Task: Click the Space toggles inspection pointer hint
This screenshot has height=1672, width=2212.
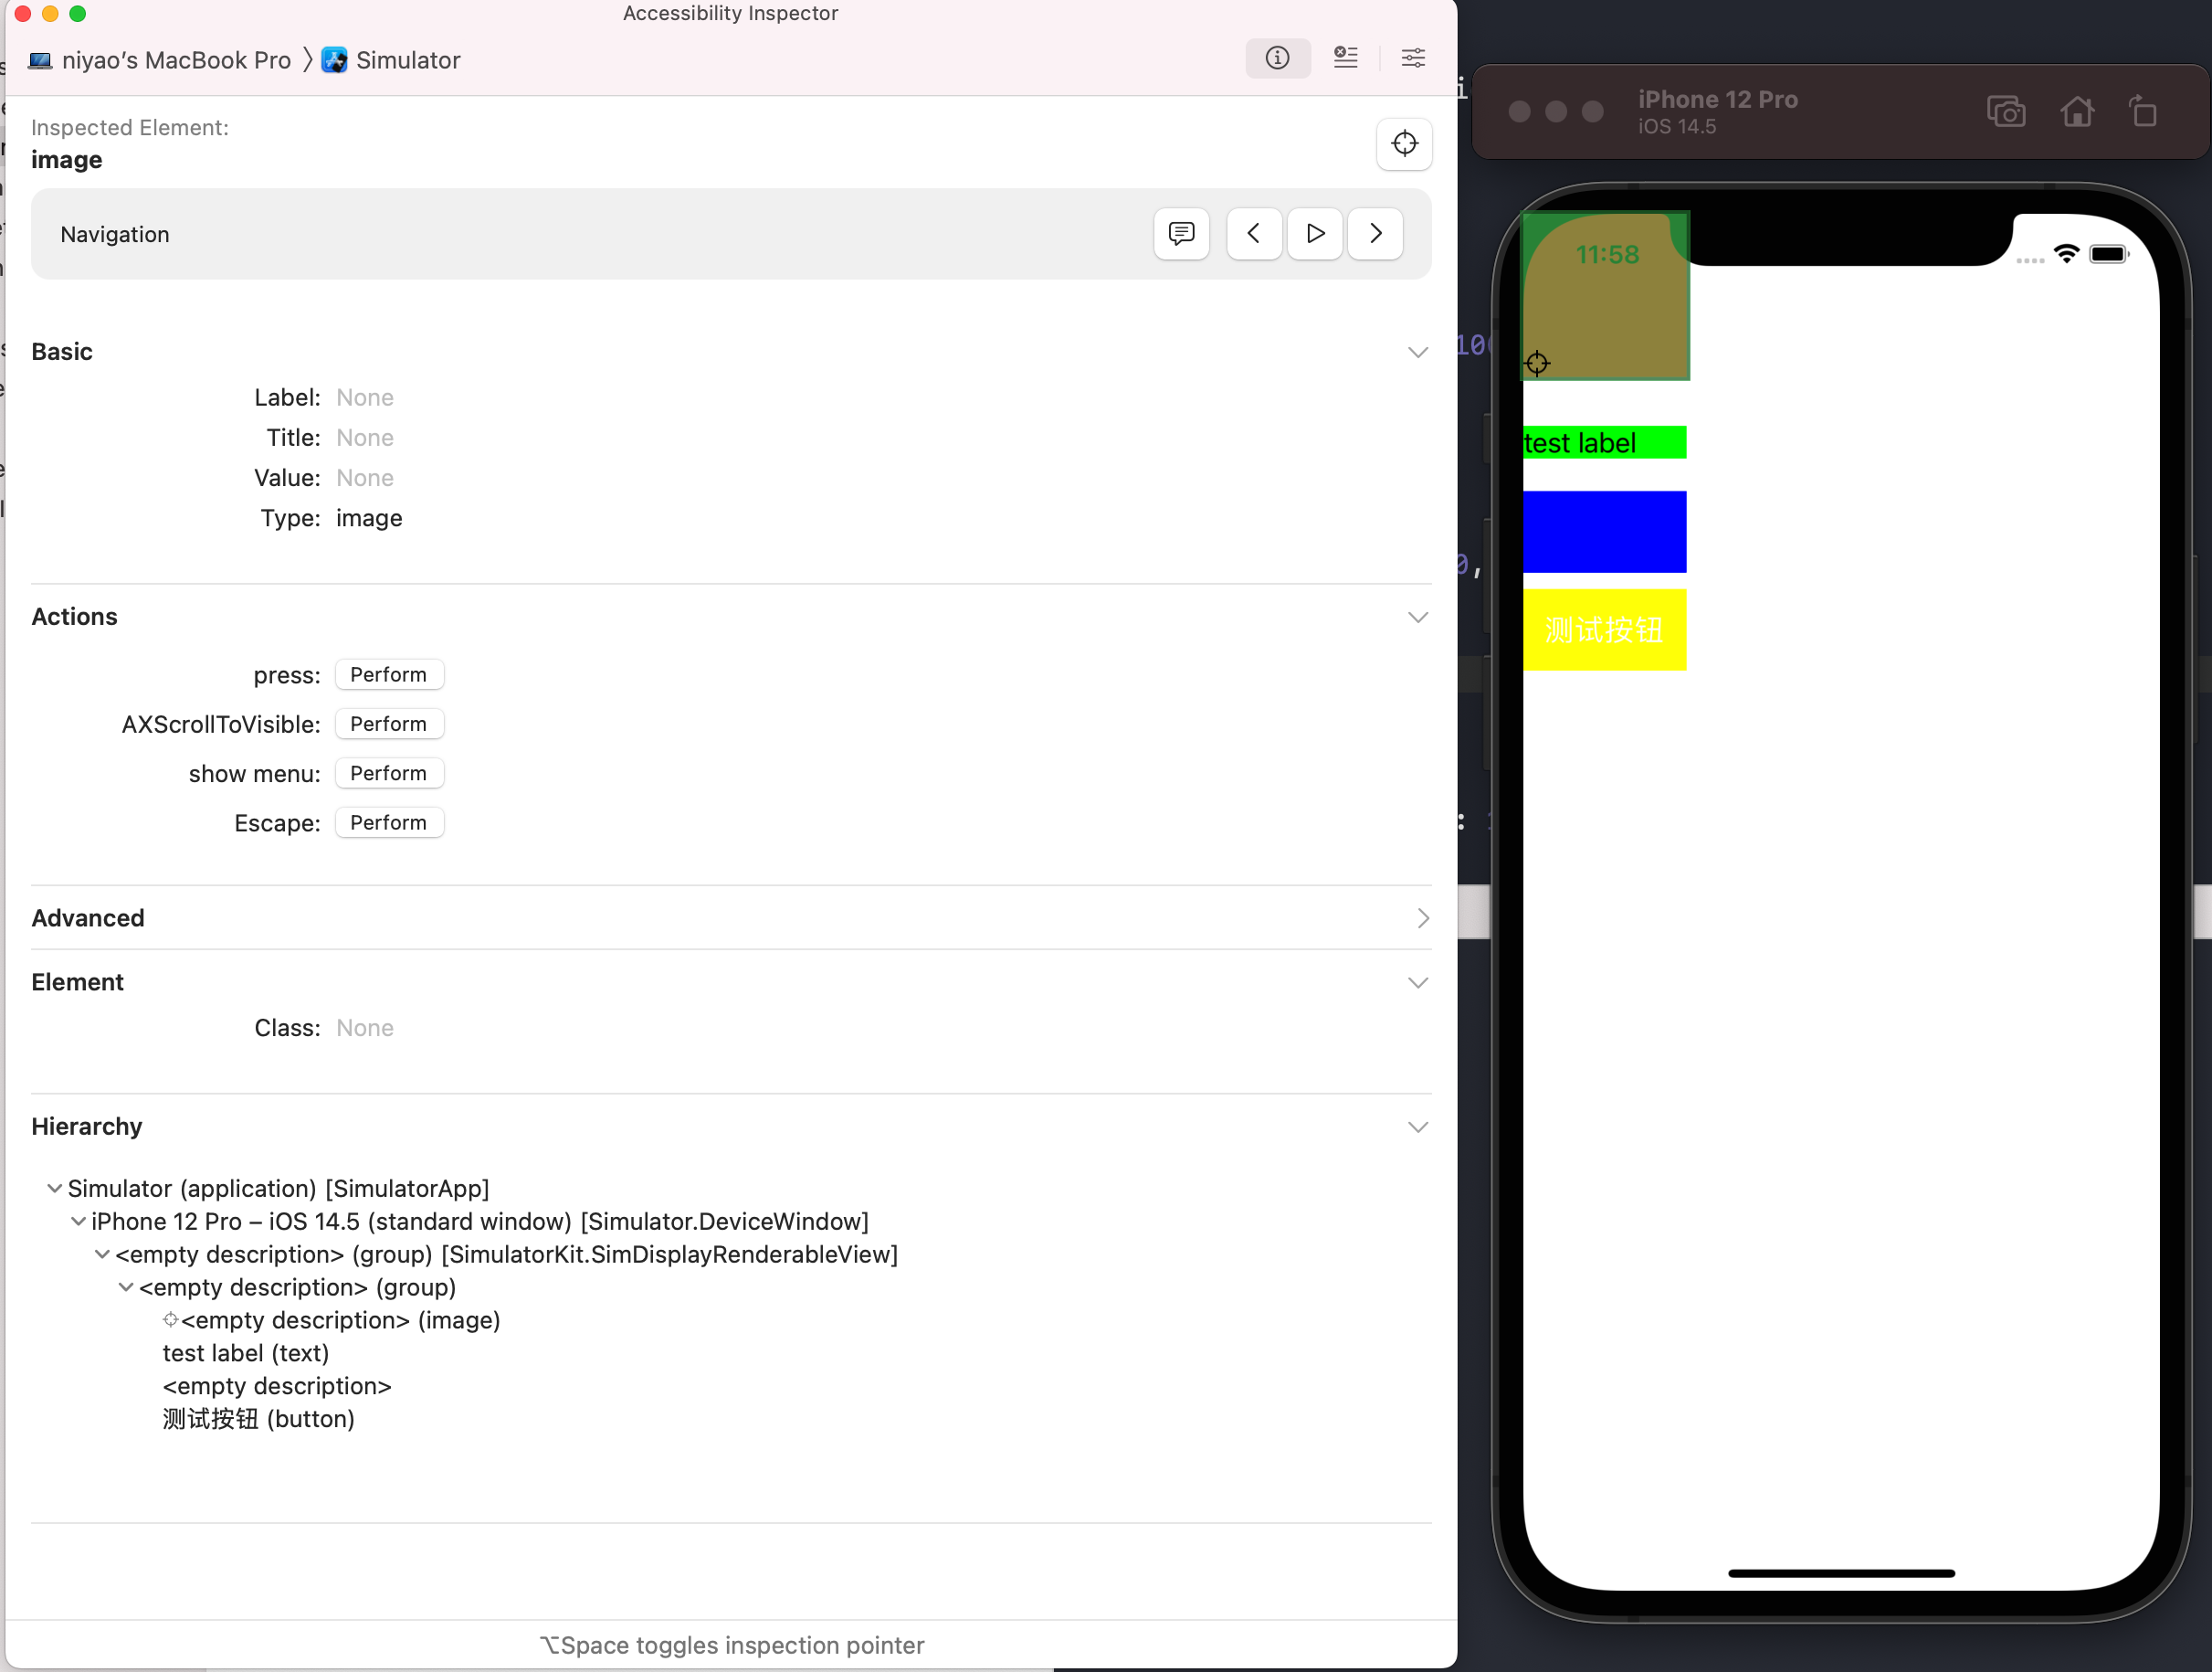Action: pos(731,1646)
